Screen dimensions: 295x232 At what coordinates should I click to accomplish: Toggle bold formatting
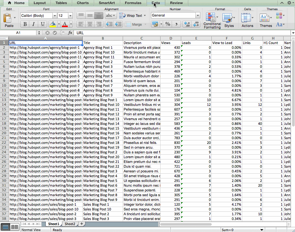[x=25, y=24]
